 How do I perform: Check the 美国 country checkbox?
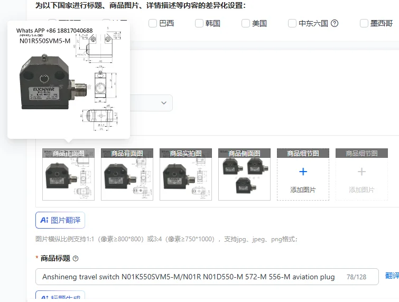coord(246,23)
